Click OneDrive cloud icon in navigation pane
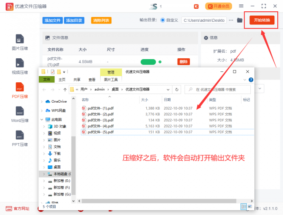 (x=47, y=101)
